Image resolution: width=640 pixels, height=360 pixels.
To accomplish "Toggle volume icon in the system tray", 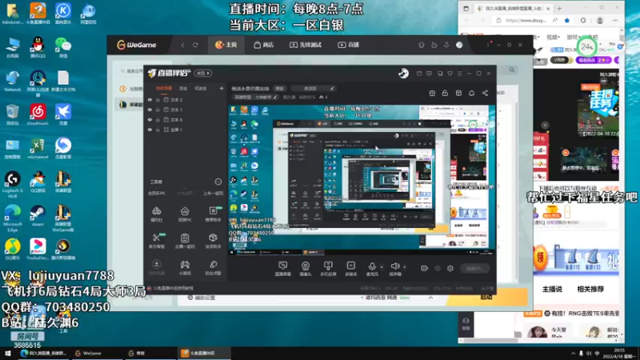I will click(589, 354).
